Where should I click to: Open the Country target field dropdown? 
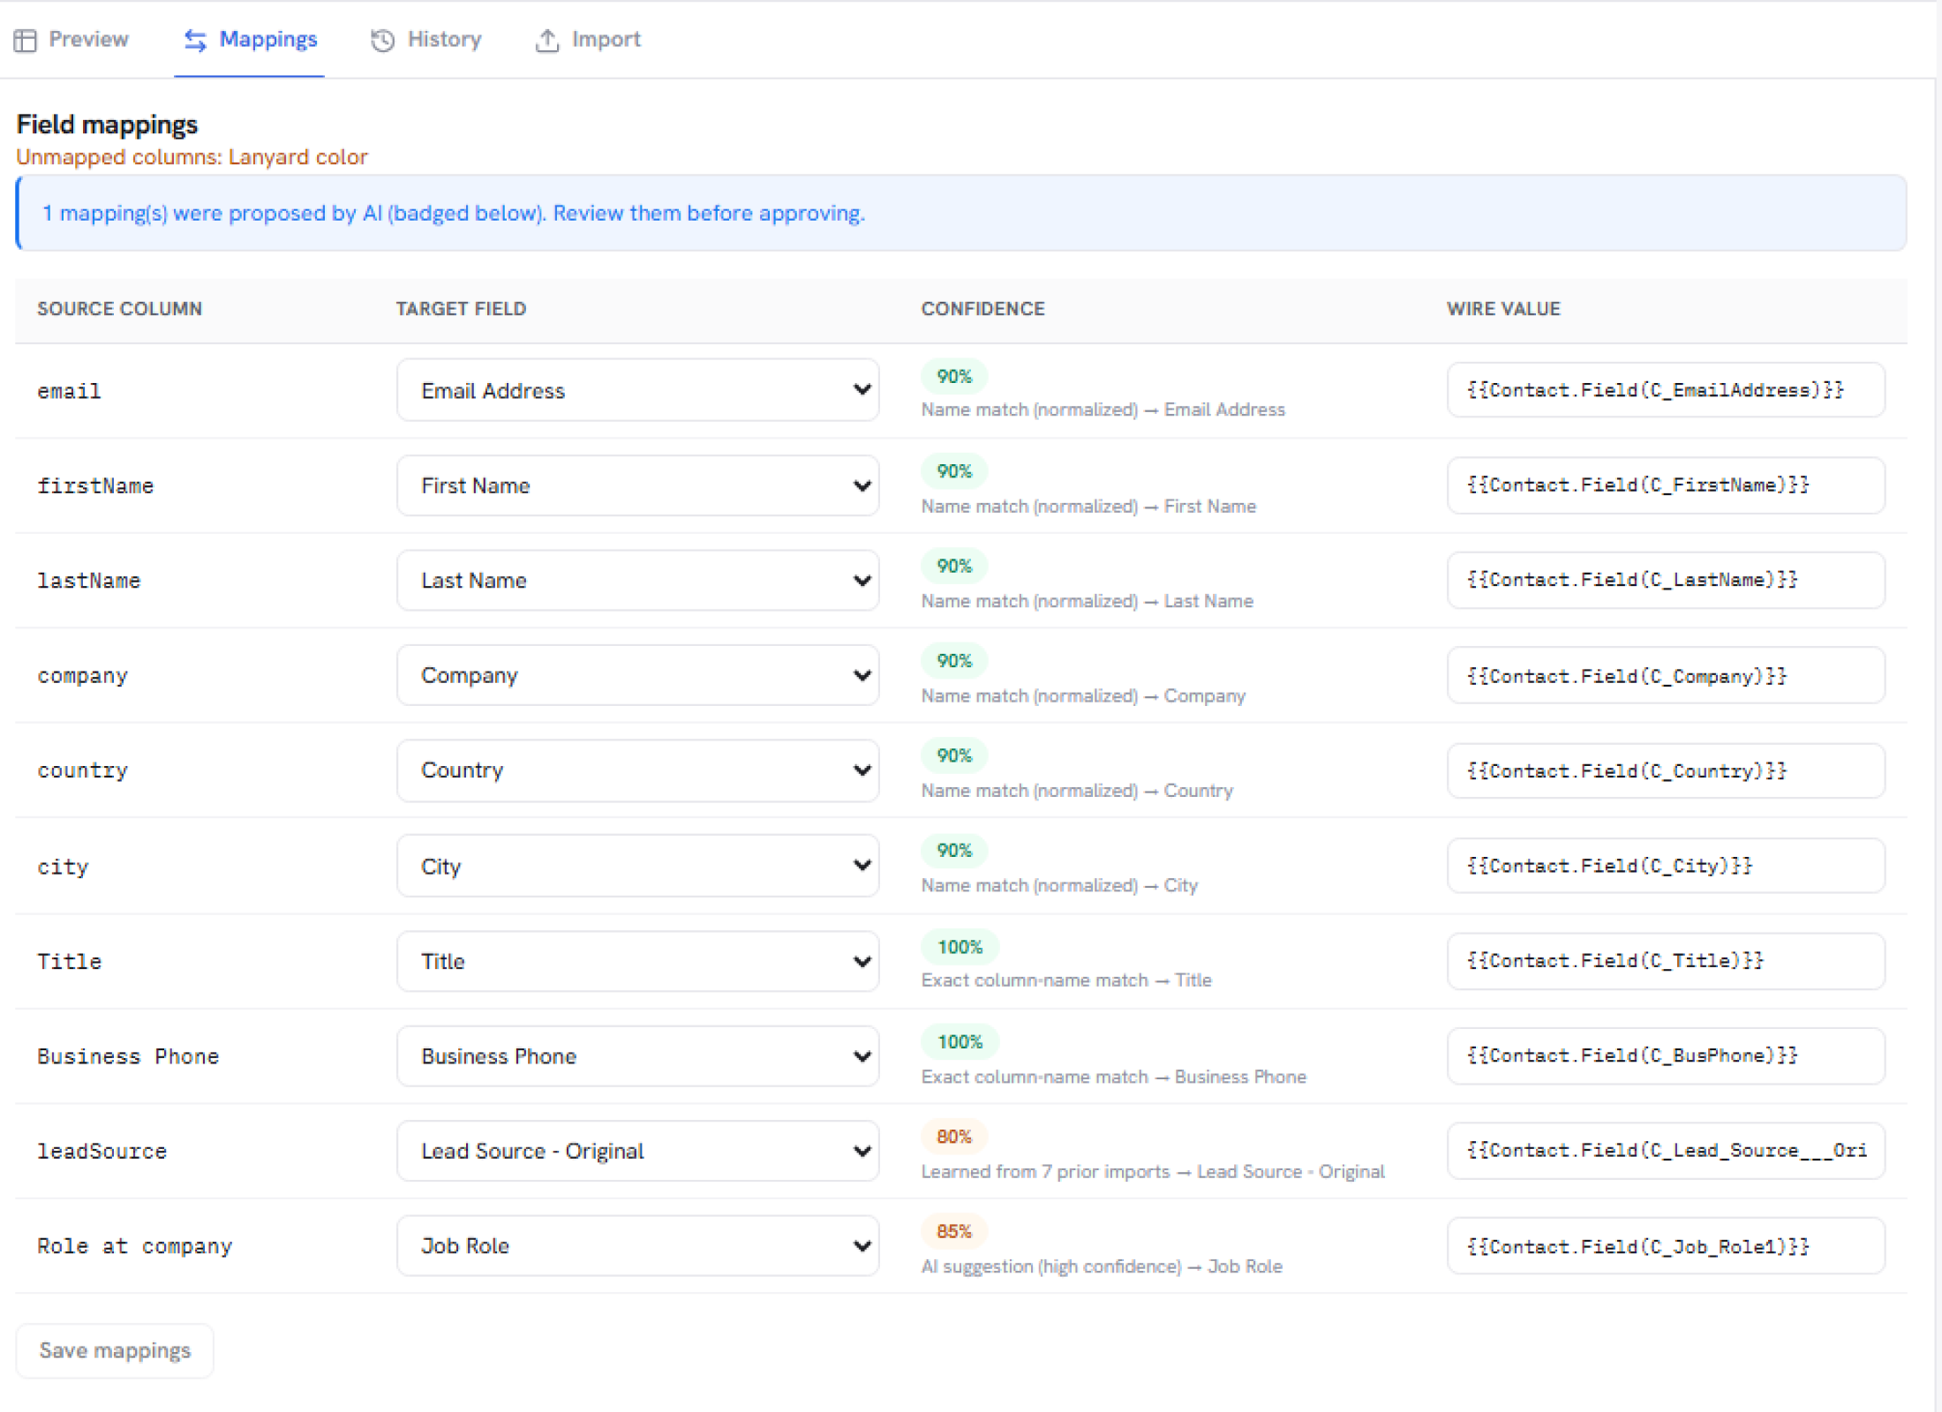tap(637, 770)
